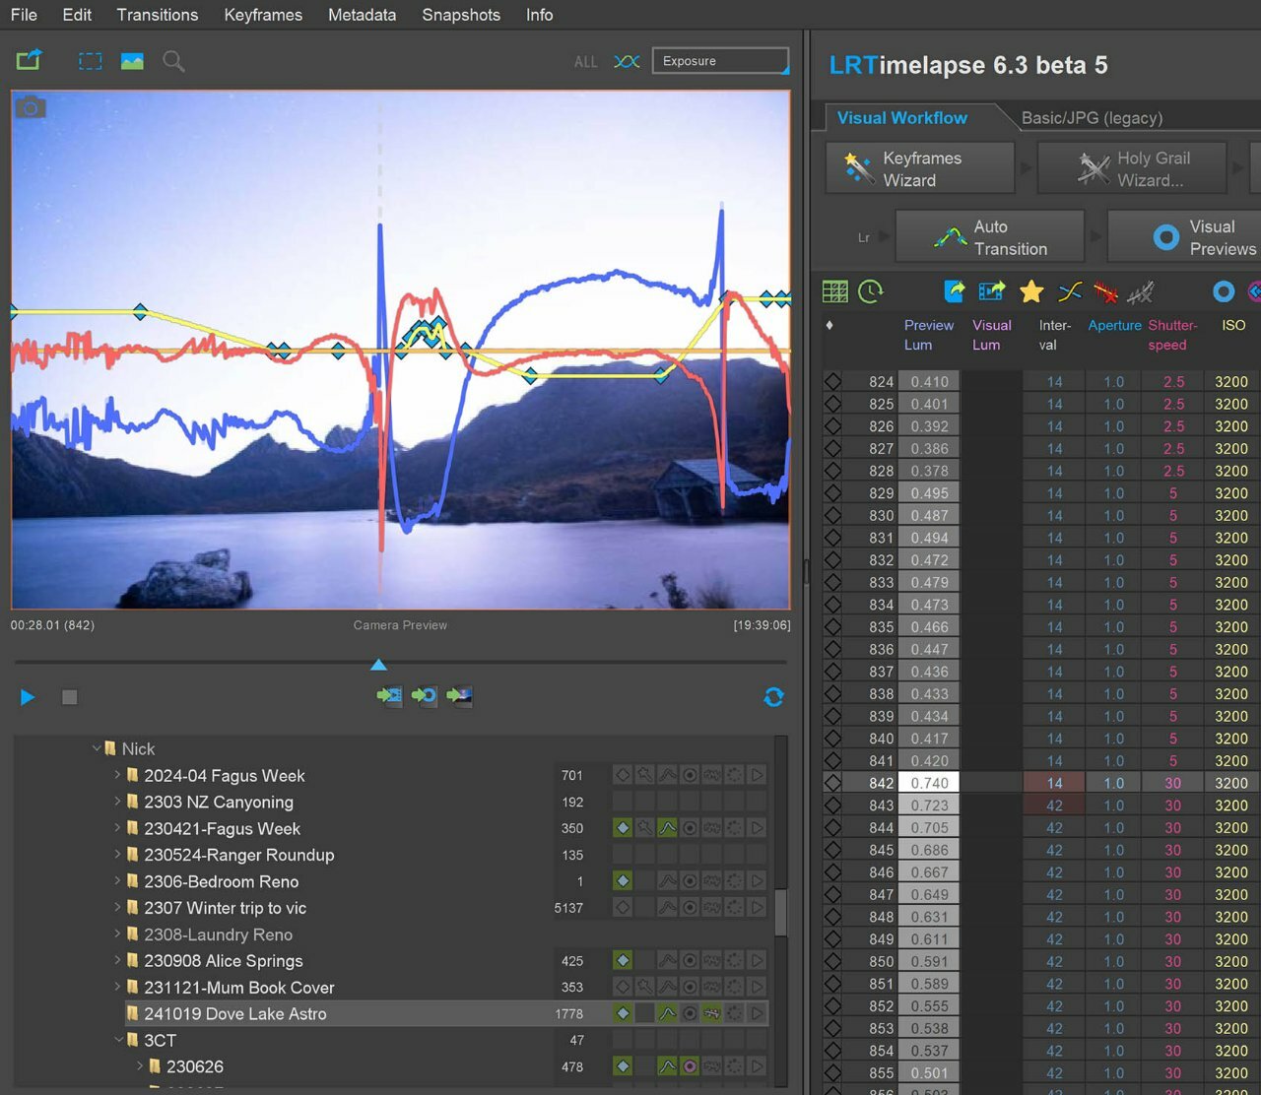Open the Keyframes menu
The image size is (1261, 1095).
tap(262, 15)
